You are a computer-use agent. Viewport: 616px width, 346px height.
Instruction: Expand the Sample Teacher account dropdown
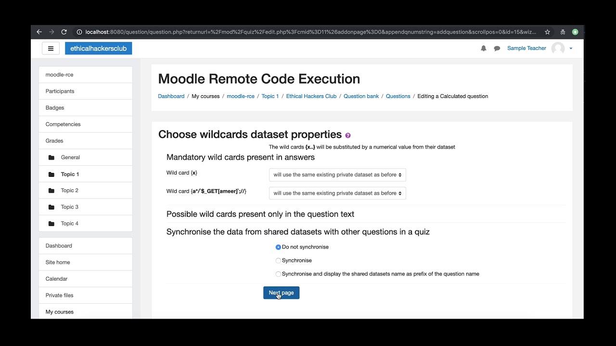[x=571, y=48]
